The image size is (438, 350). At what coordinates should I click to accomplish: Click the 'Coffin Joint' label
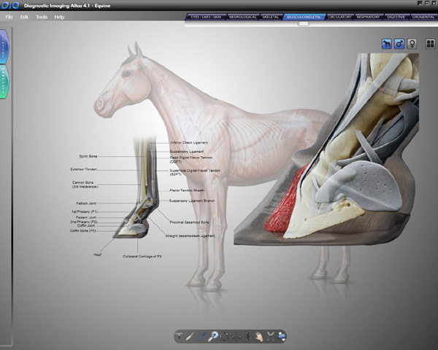click(86, 225)
